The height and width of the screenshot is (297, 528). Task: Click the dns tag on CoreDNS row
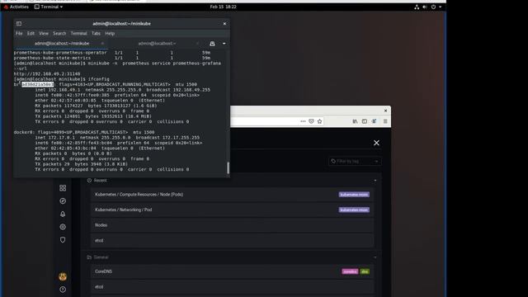(365, 271)
